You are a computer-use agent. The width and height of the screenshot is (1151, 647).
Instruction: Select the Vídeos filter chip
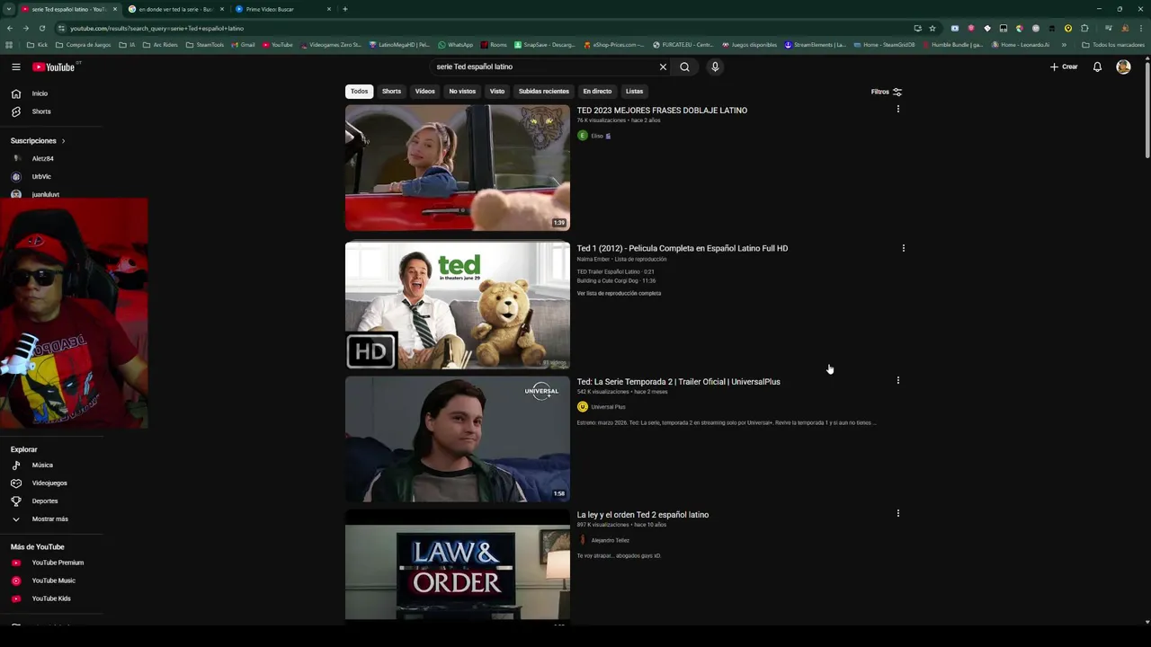coord(424,91)
